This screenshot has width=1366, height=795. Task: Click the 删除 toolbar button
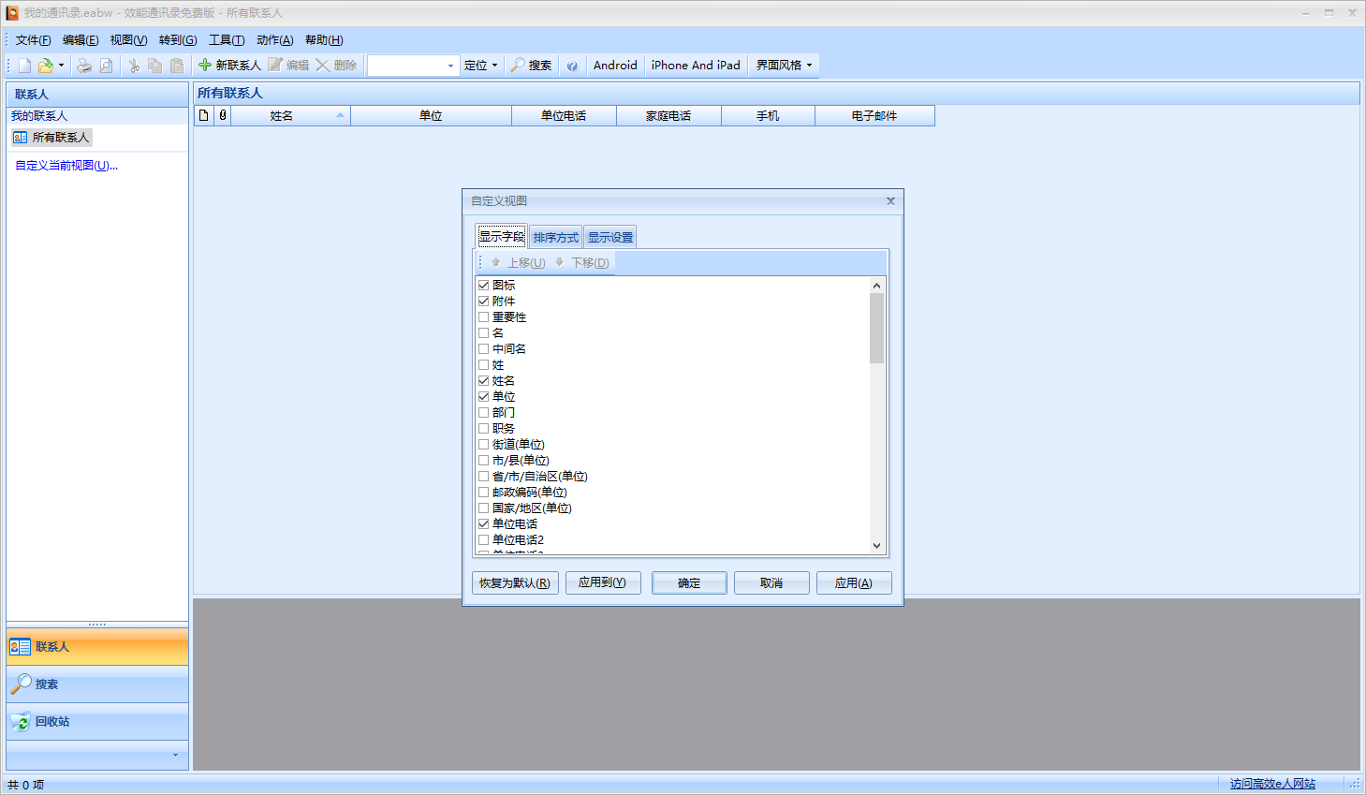click(336, 66)
